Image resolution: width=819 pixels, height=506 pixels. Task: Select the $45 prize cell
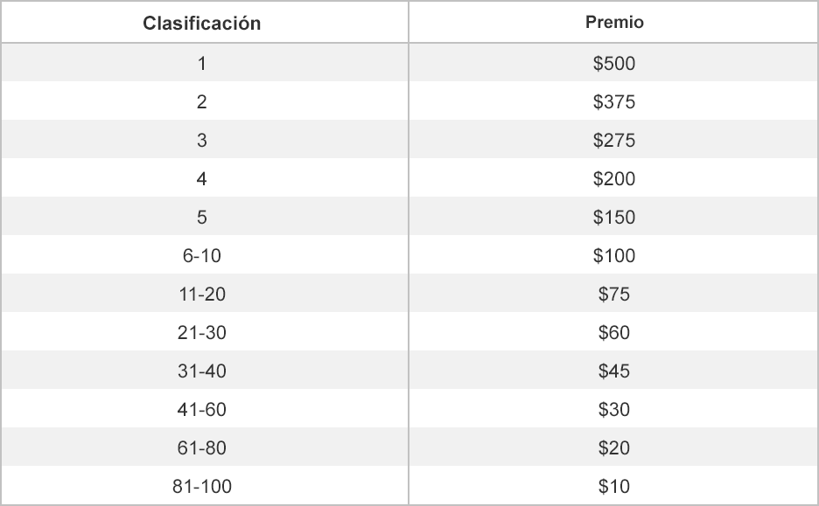point(613,370)
